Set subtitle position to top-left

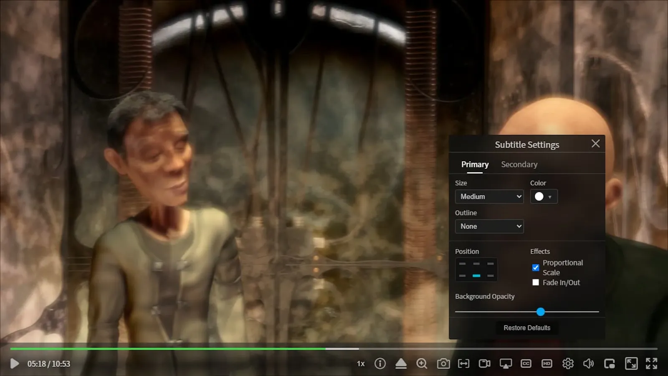462,264
